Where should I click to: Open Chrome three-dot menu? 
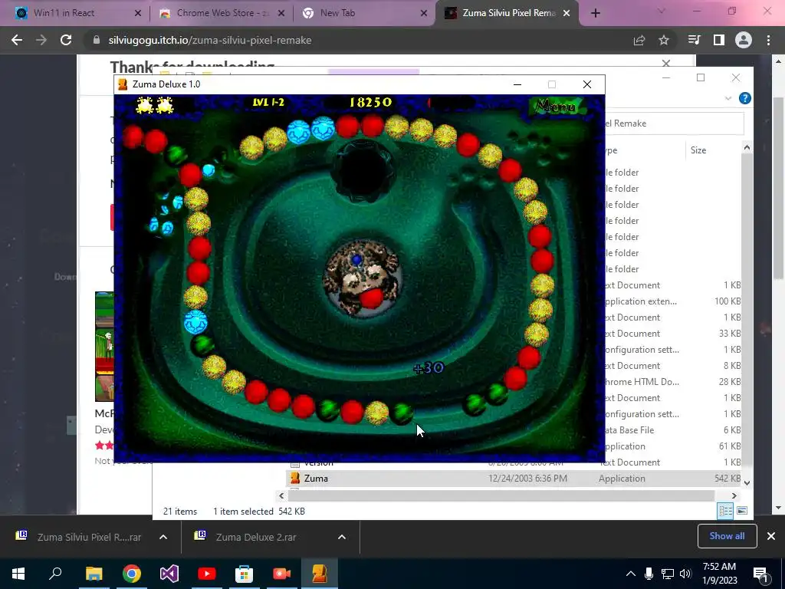click(768, 40)
